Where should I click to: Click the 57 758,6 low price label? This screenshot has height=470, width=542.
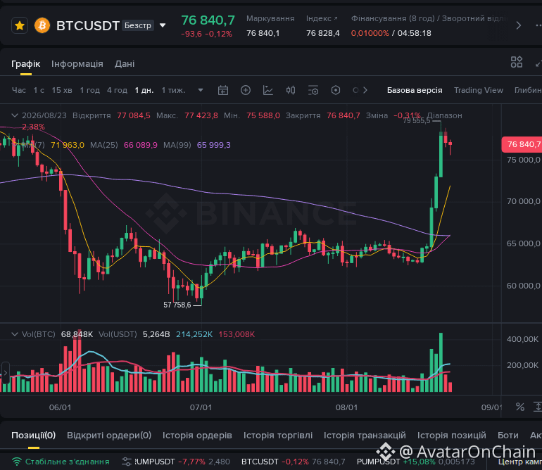(177, 305)
